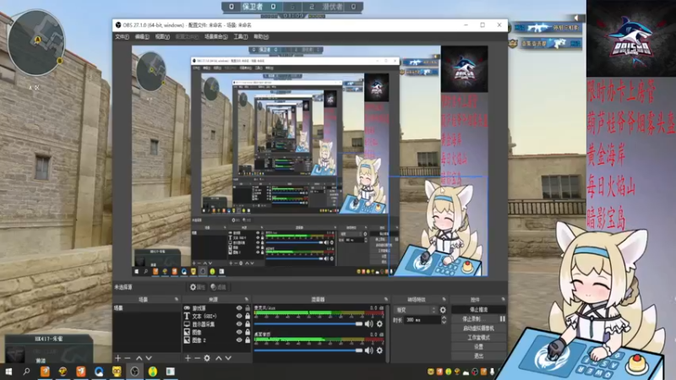This screenshot has width=676, height=380.
Task: Open the scene transition type dropdown
Action: click(416, 310)
